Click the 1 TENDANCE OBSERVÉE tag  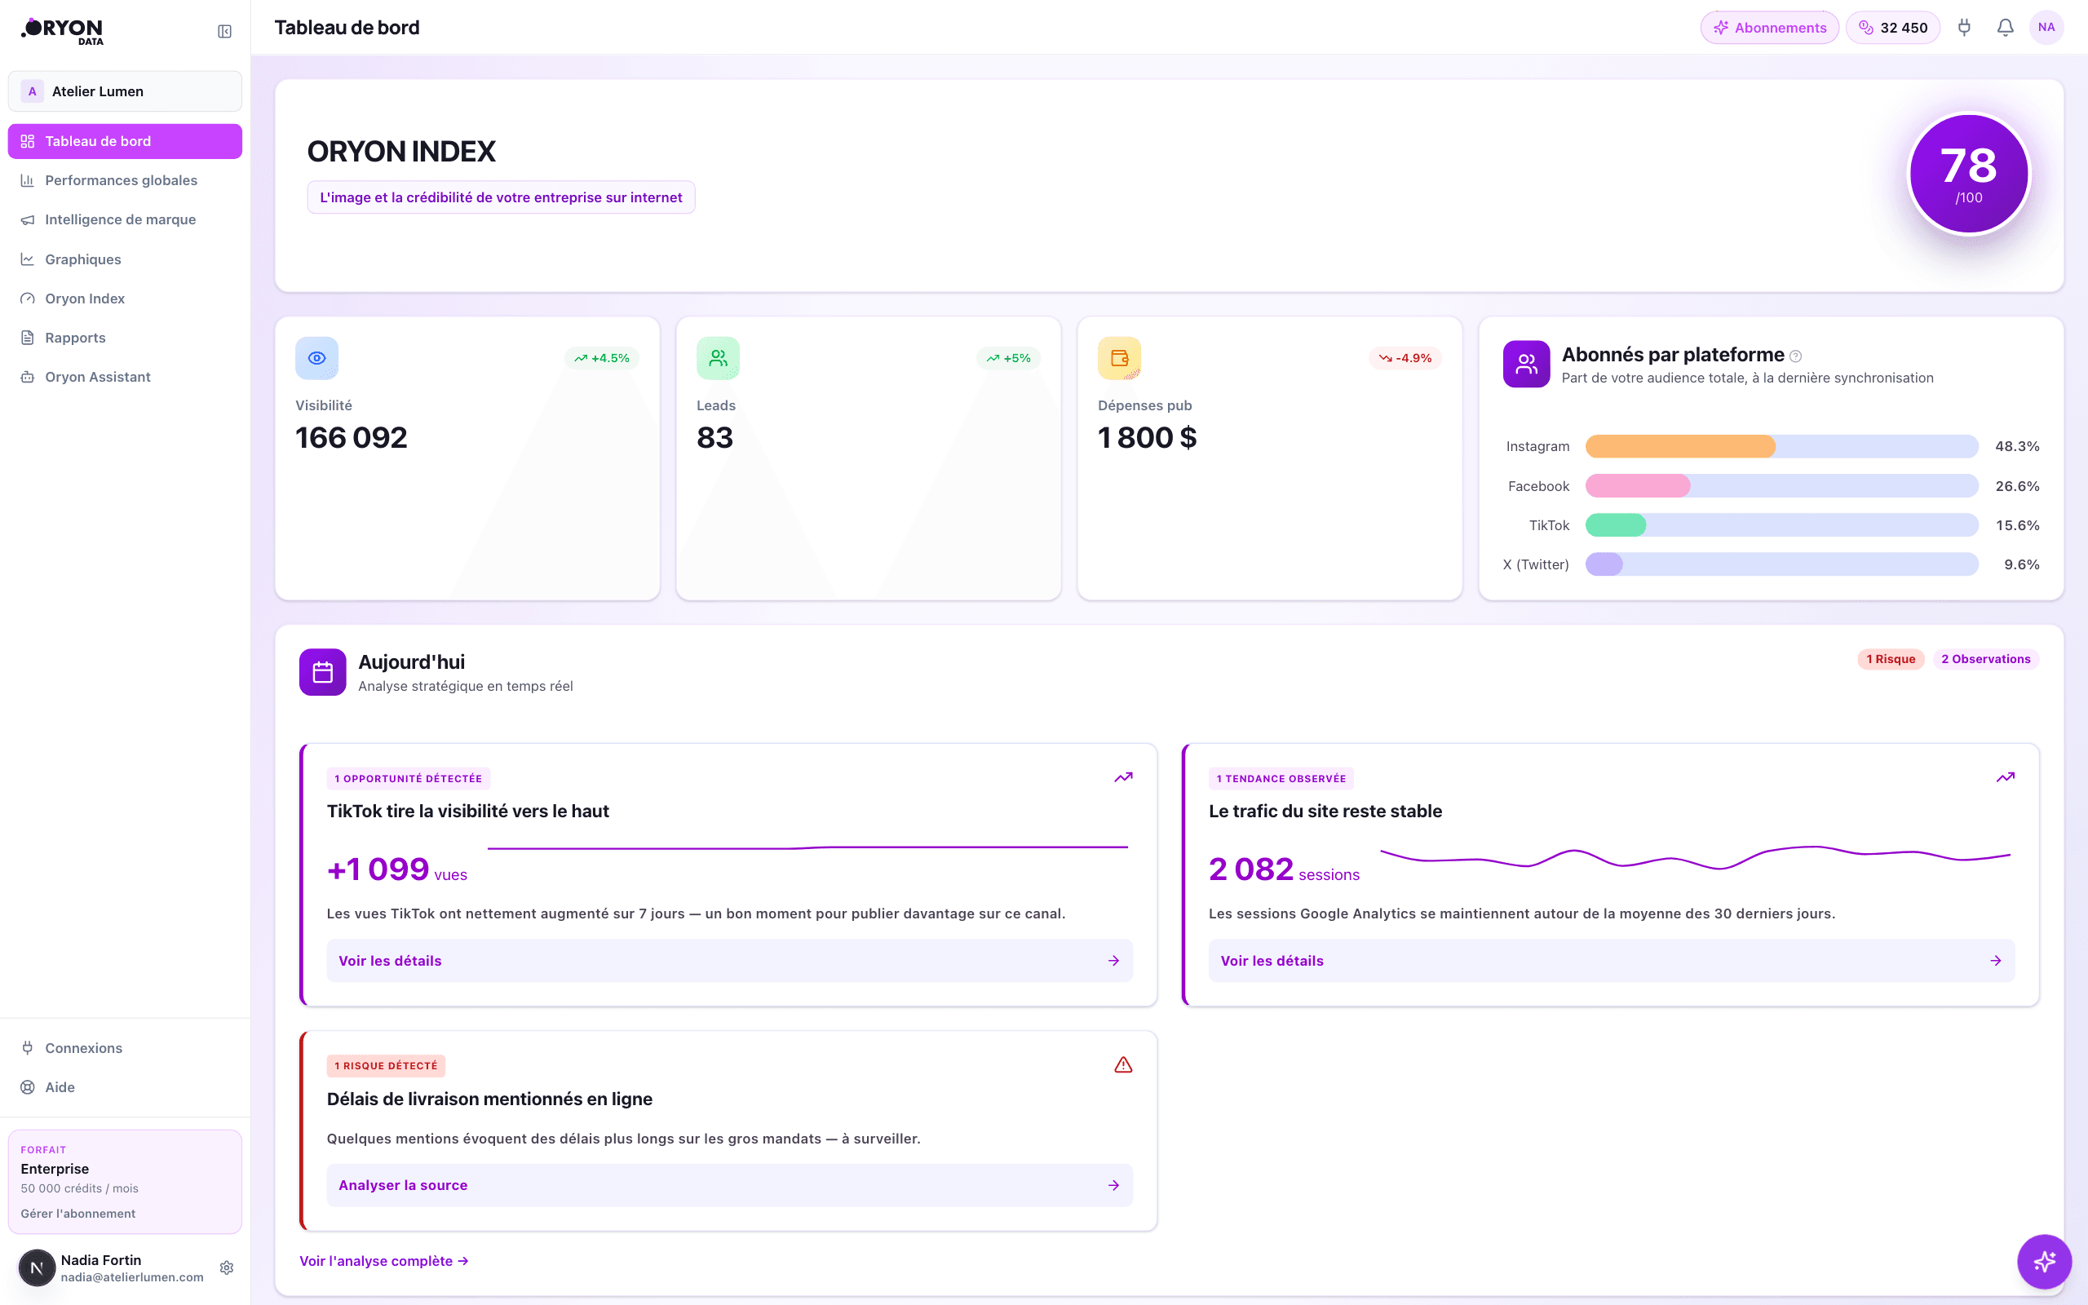click(1281, 778)
